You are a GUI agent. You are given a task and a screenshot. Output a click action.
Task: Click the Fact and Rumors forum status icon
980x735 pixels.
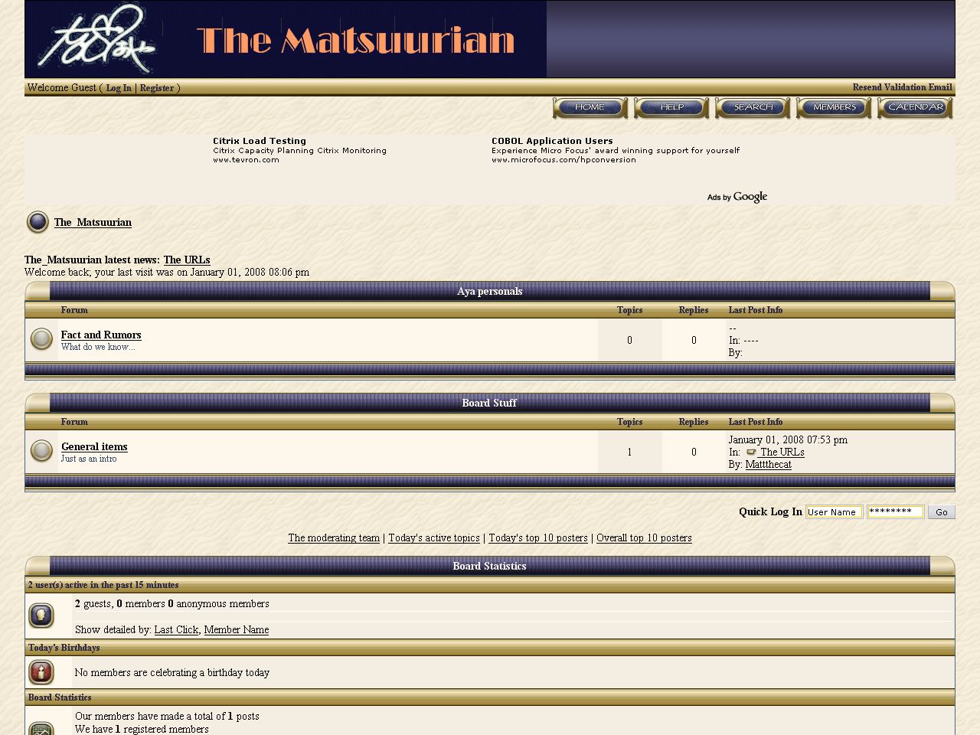[x=41, y=338]
